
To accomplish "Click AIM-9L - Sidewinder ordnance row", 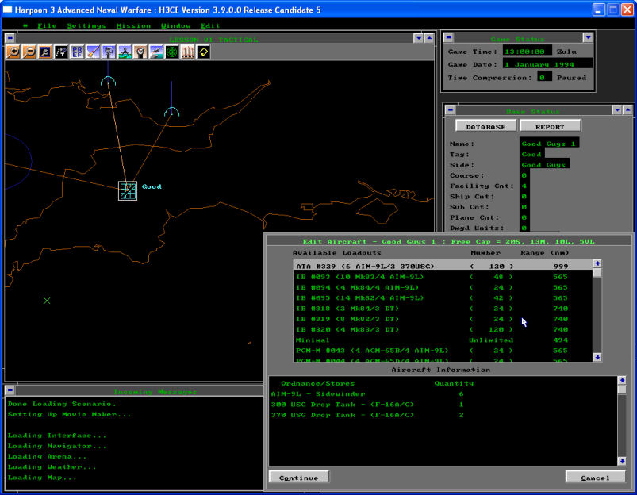I will click(443, 393).
